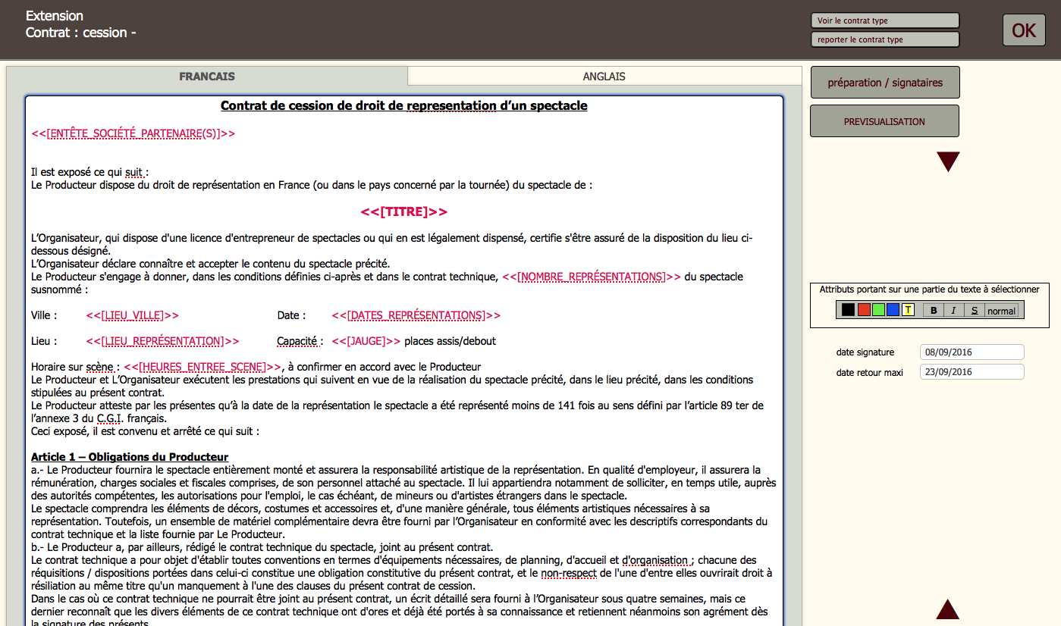Apply yellow highlight T to selected text
This screenshot has height=626, width=1061.
click(x=908, y=310)
